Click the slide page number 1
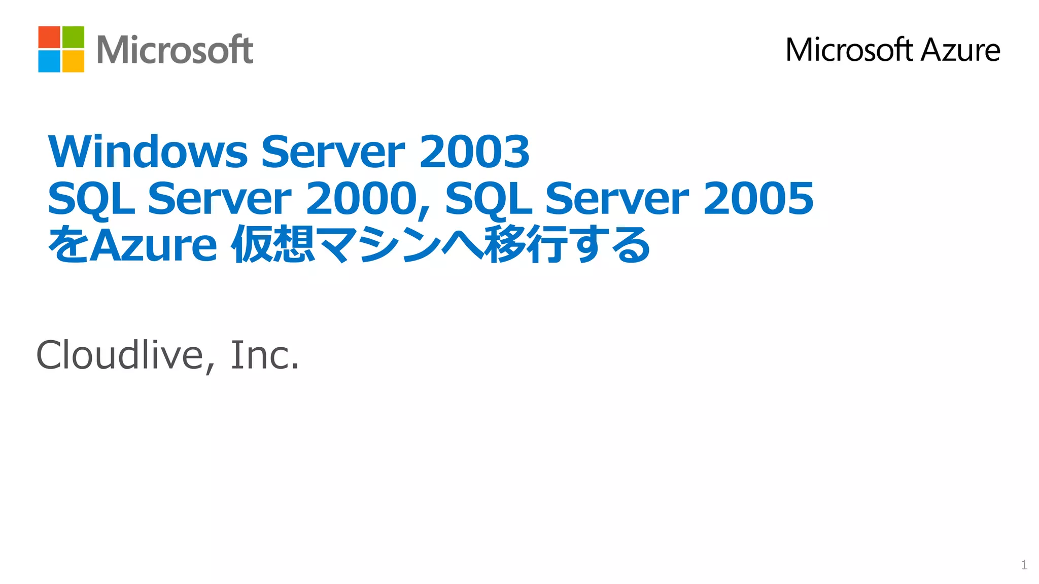Image resolution: width=1039 pixels, height=584 pixels. (1024, 565)
